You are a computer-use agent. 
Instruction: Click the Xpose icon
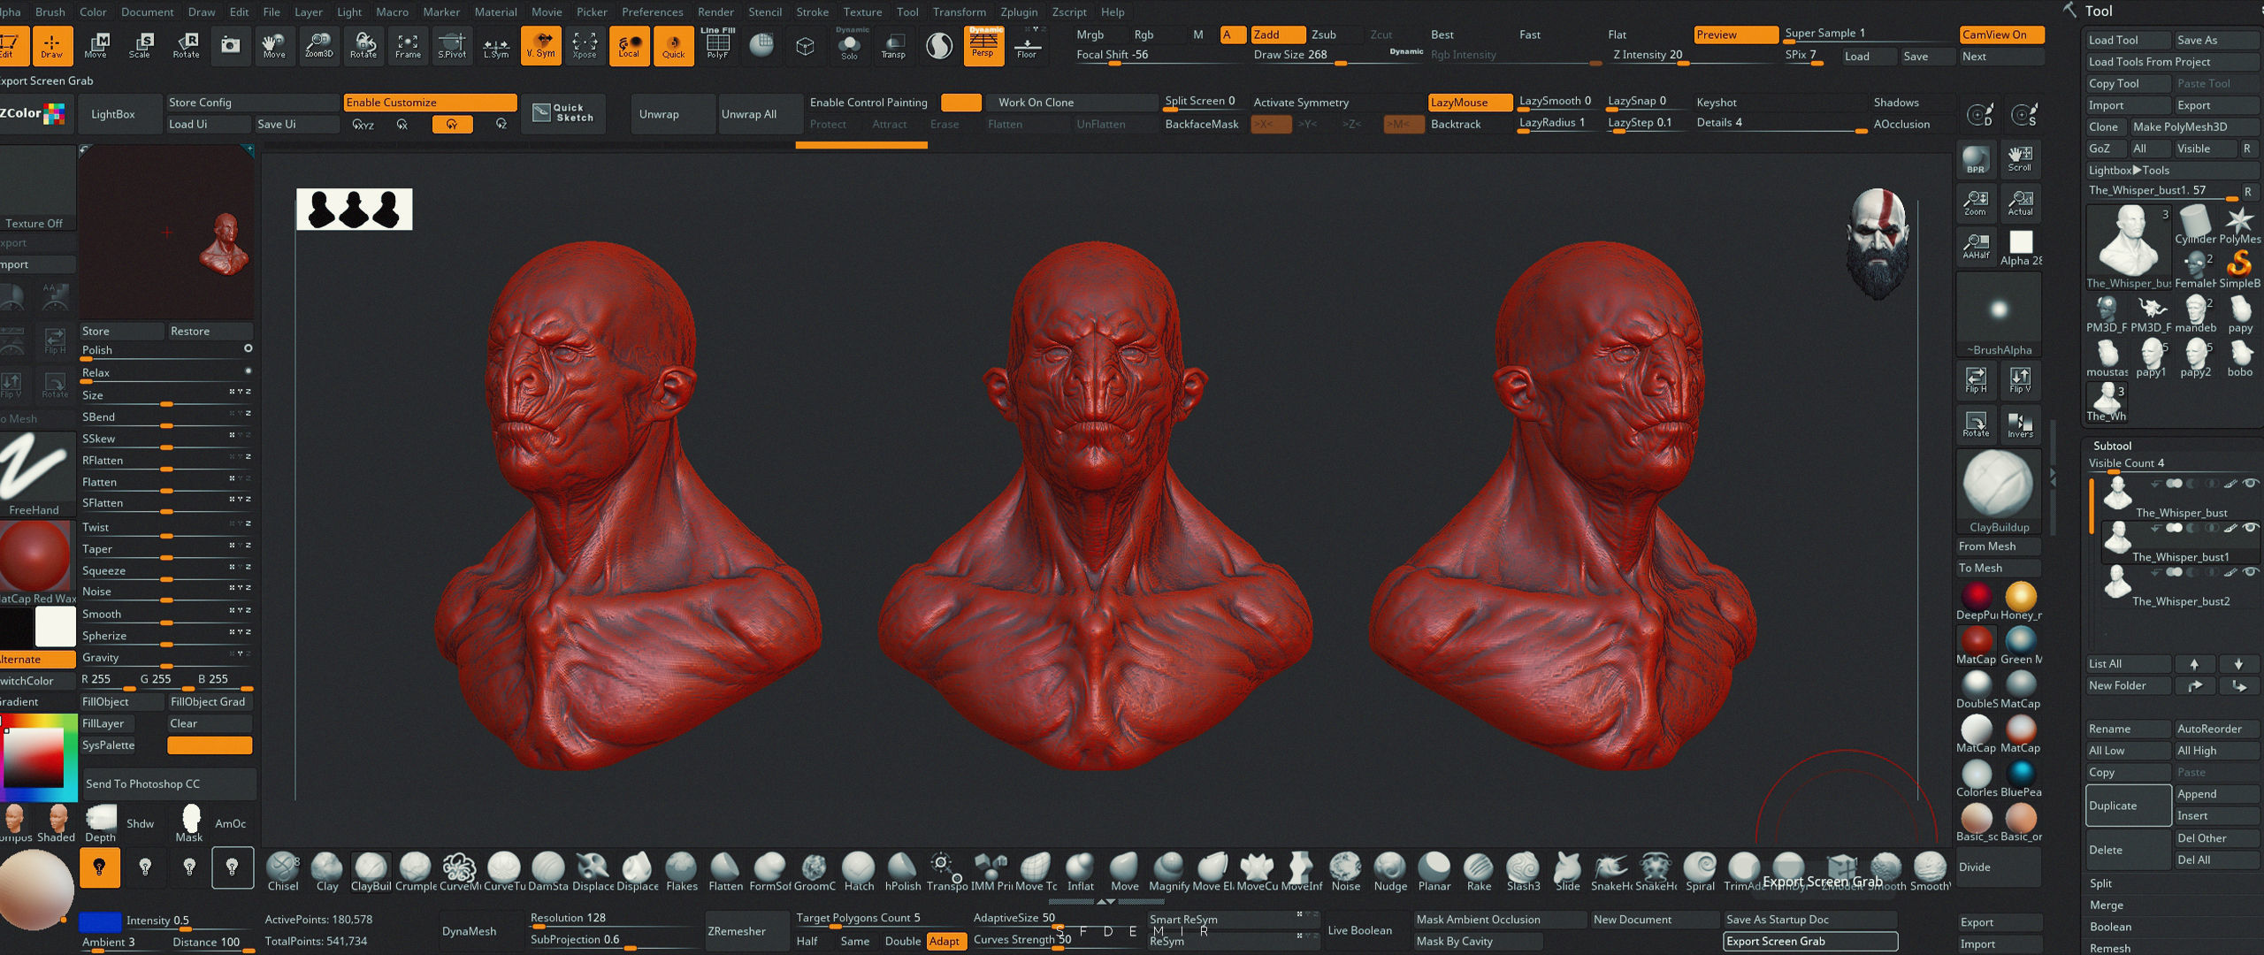[585, 45]
